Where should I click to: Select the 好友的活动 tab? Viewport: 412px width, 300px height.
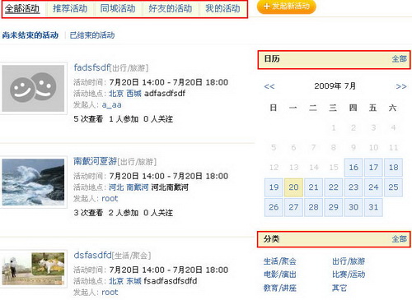coord(170,8)
